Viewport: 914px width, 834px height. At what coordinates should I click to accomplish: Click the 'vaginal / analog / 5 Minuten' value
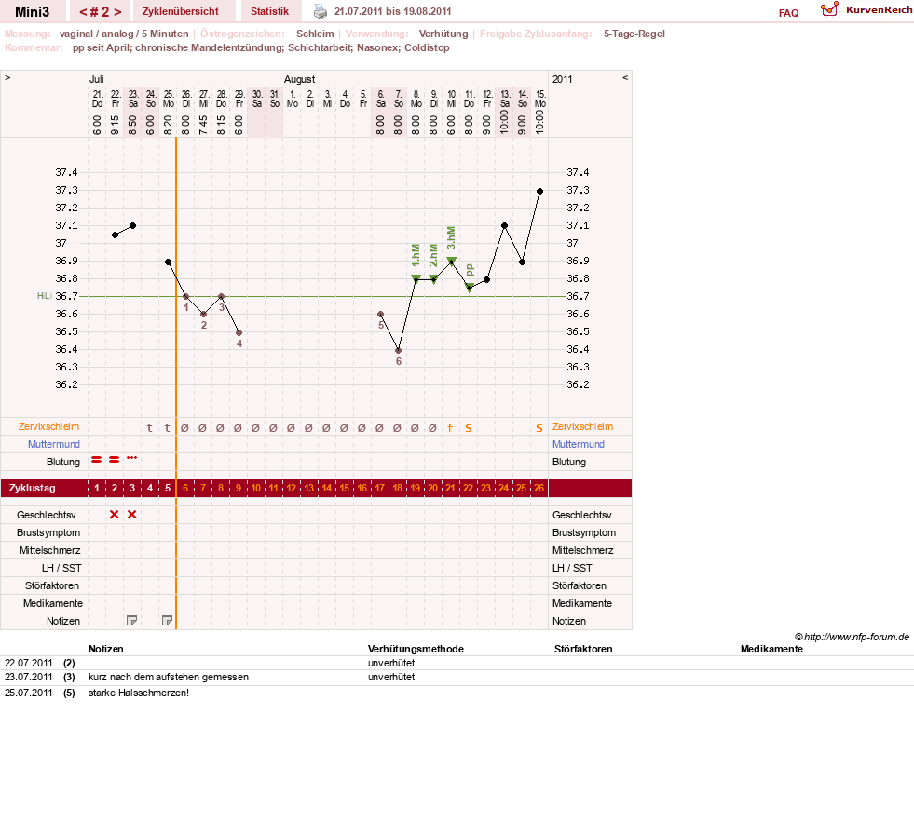click(x=124, y=34)
